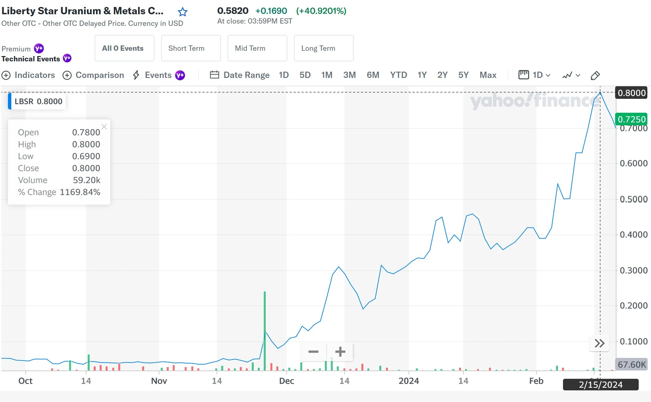Close the OHLC data tooltip panel
Viewport: 651px width, 402px height.
(x=104, y=127)
